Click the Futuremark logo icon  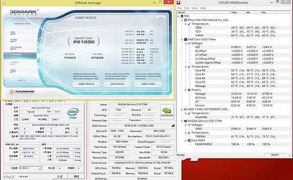tap(12, 92)
